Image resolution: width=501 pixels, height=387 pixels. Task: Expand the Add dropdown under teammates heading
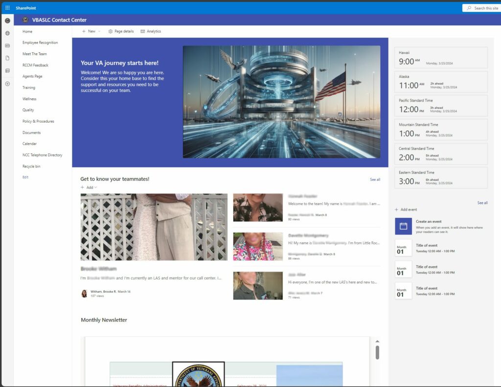89,188
